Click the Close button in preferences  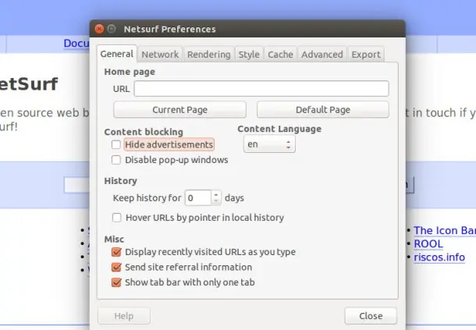(x=371, y=316)
